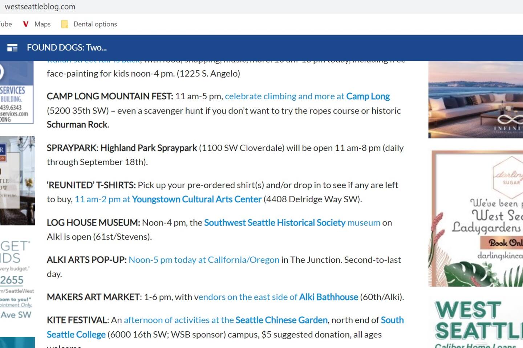
Task: Open Youngstown Cultural Arts Center link
Action: click(x=196, y=199)
